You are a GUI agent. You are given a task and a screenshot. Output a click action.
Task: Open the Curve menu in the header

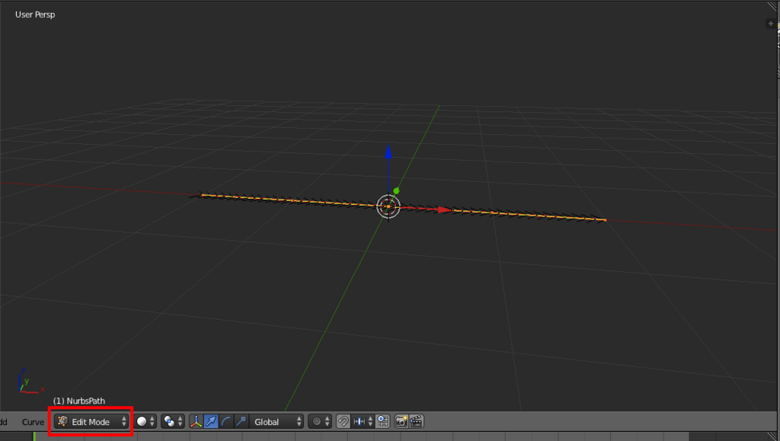(x=33, y=422)
